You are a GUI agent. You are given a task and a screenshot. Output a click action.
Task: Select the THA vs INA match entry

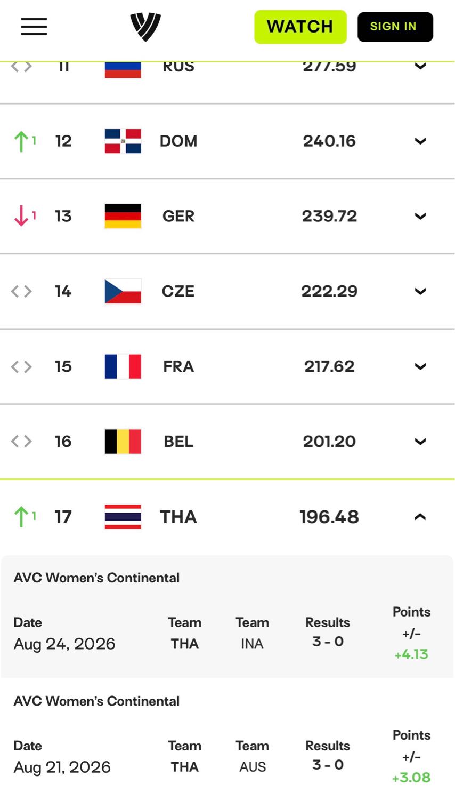228,617
